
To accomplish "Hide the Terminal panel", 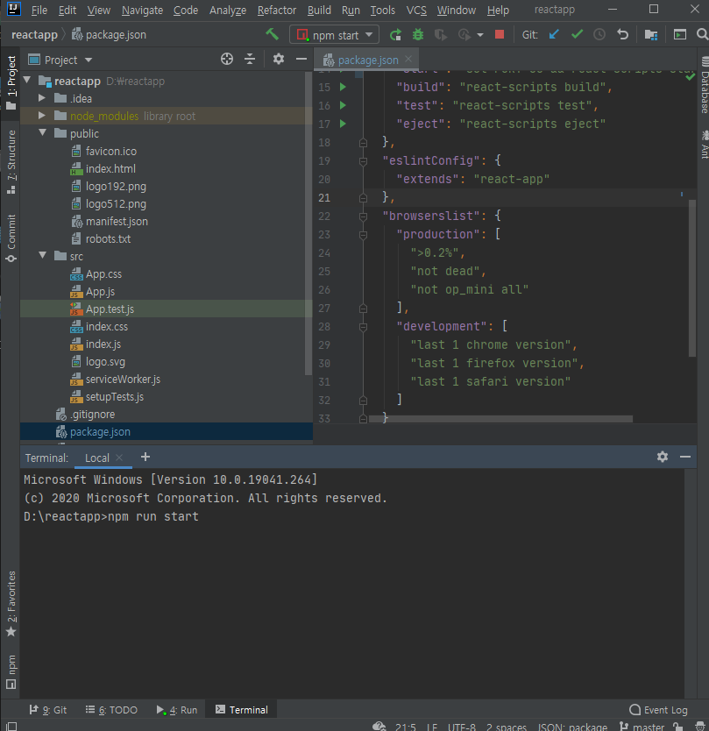I will click(685, 457).
